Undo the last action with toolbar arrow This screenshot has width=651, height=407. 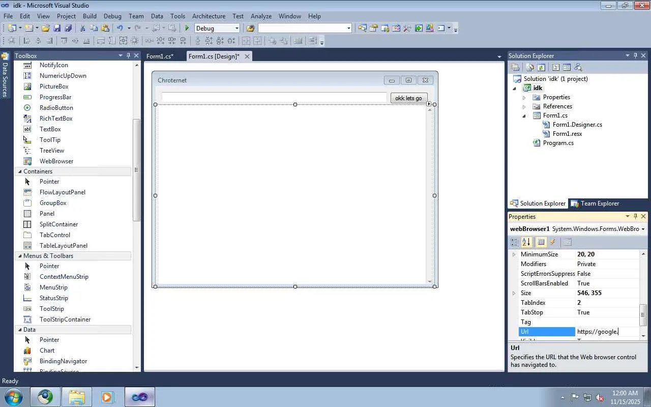(120, 28)
